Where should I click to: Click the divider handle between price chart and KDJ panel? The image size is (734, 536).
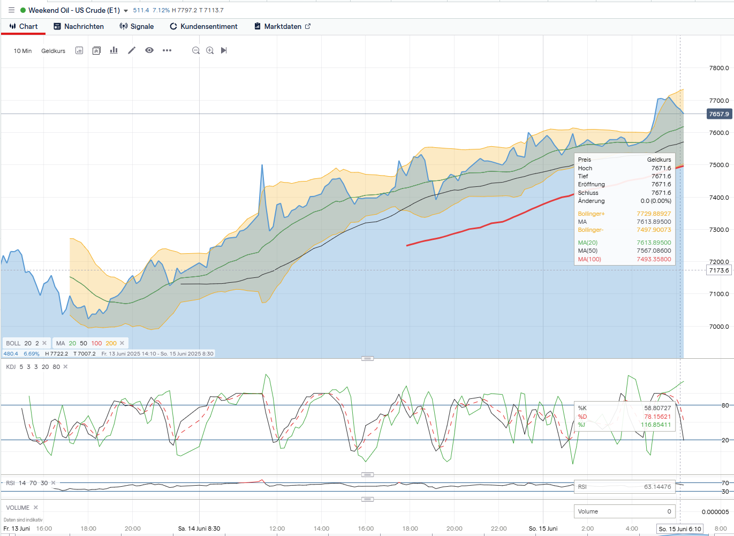367,358
